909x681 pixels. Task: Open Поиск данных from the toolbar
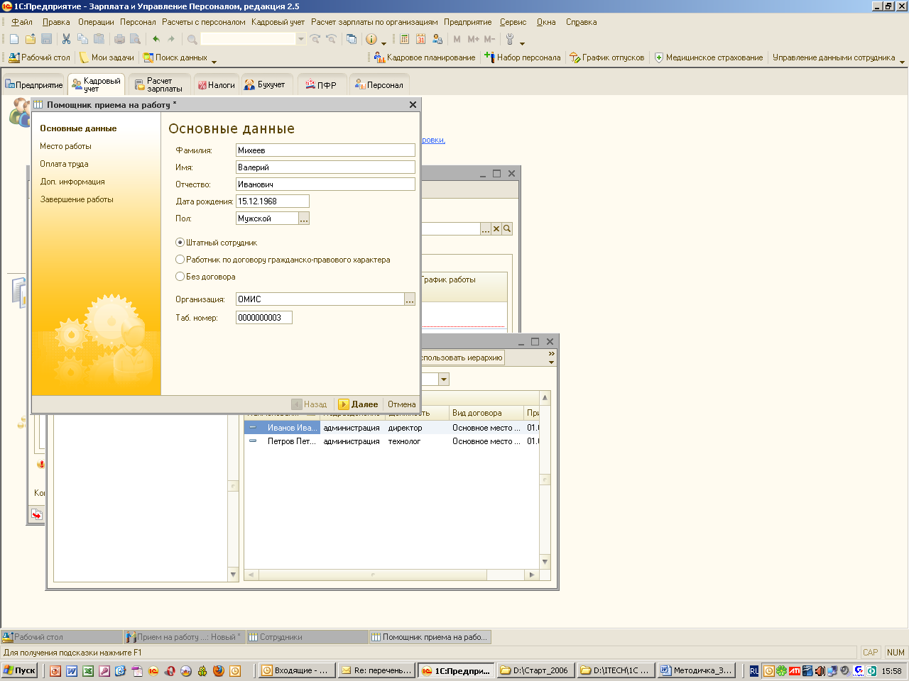(175, 57)
